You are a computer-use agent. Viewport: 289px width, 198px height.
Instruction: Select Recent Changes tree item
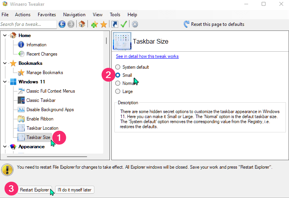(x=42, y=54)
